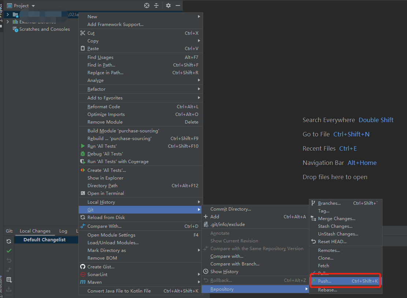Select Default Changelist row
This screenshot has height=298, width=407.
pos(46,239)
